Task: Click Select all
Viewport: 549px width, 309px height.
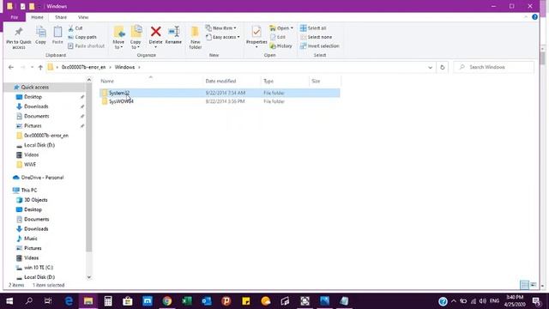Action: pyautogui.click(x=313, y=28)
